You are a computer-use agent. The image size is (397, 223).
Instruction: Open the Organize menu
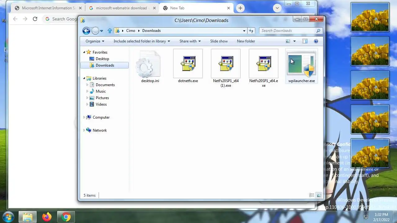tap(95, 41)
